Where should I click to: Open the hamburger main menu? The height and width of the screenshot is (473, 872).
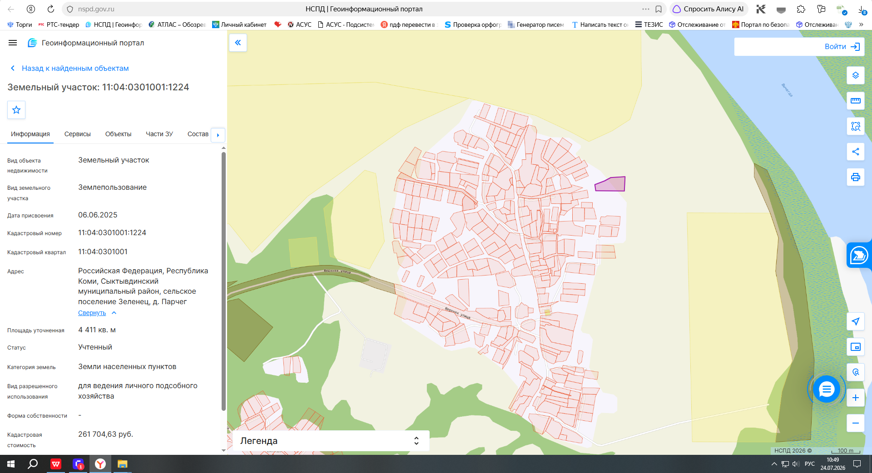click(x=13, y=43)
